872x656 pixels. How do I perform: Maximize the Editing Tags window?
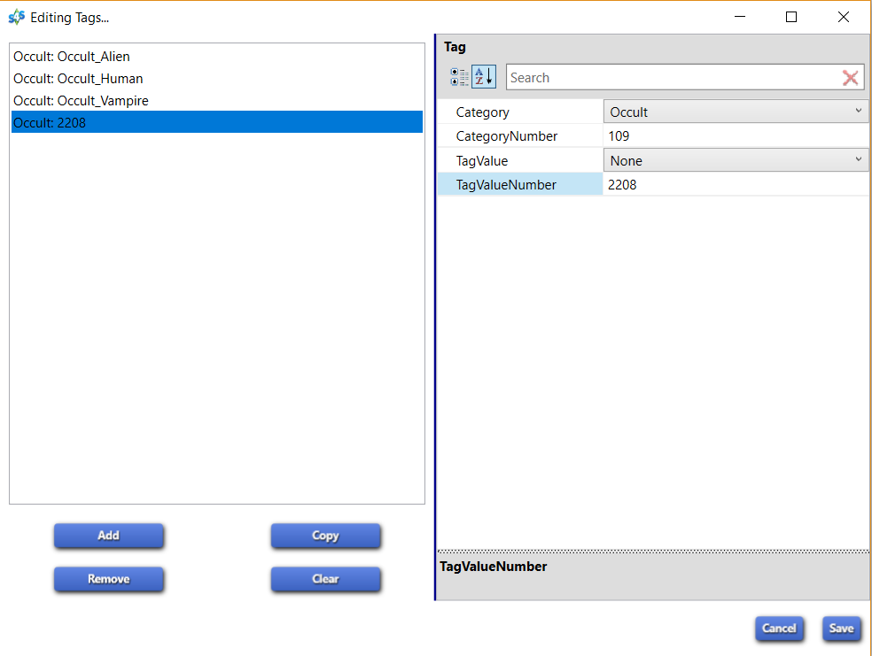pyautogui.click(x=790, y=17)
